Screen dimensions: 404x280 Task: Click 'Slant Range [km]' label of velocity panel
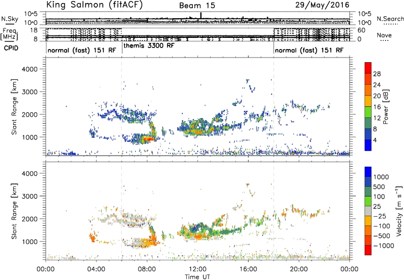(14, 211)
